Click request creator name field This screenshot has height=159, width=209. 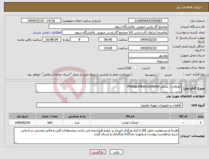(x=115, y=32)
